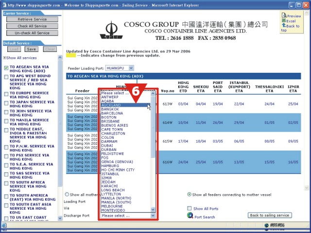Check TO MANILA SERVICE VIA HONG KONG
Screen dimensions: 311x233
tap(6, 121)
